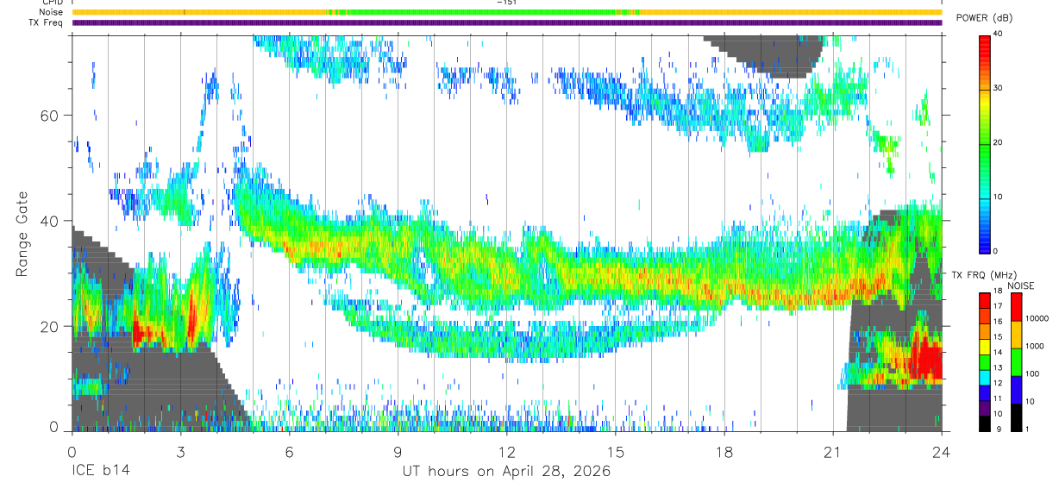The height and width of the screenshot is (489, 1059).
Task: Click the 21 hour tick on UT axis
Action: pos(833,452)
